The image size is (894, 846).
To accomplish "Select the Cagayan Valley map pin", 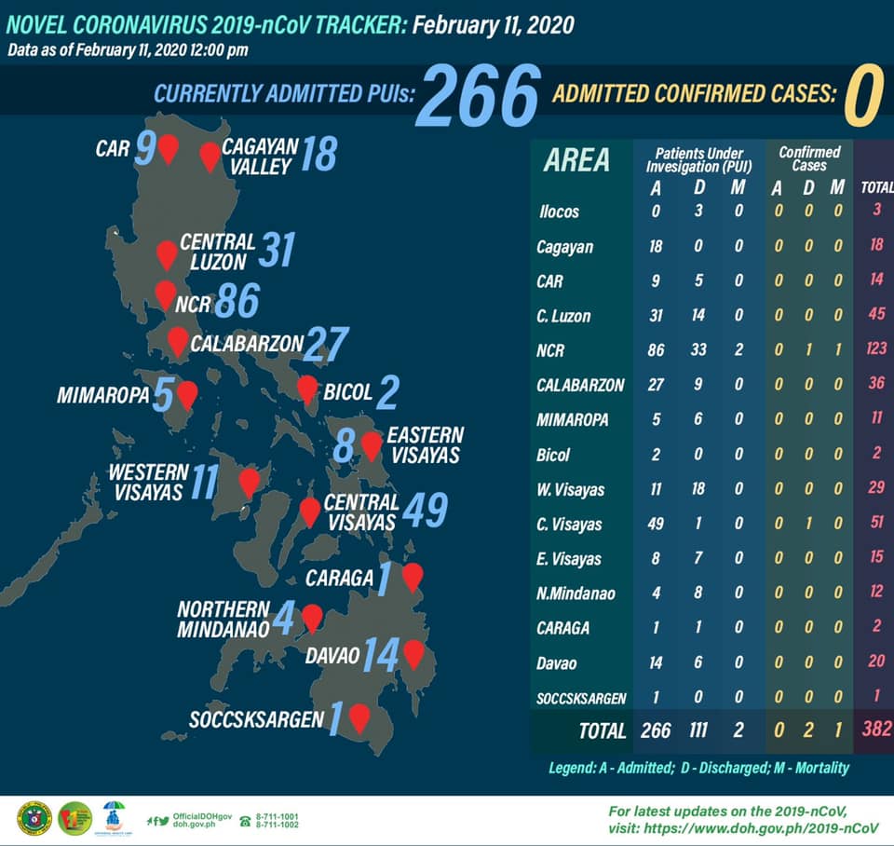I will click(x=210, y=156).
